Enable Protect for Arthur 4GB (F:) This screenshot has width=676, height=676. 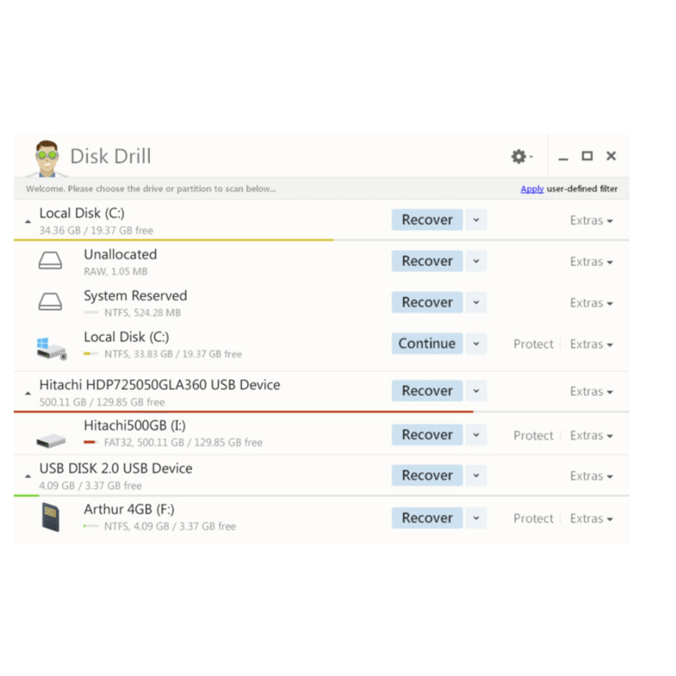point(533,519)
